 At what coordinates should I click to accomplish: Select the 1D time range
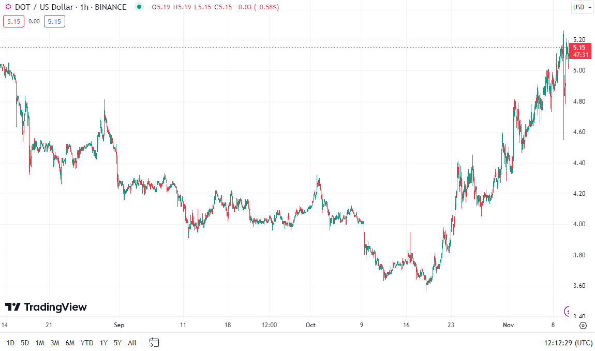(10, 343)
